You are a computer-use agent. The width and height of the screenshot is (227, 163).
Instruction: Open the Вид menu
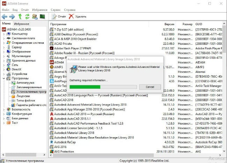(15, 10)
